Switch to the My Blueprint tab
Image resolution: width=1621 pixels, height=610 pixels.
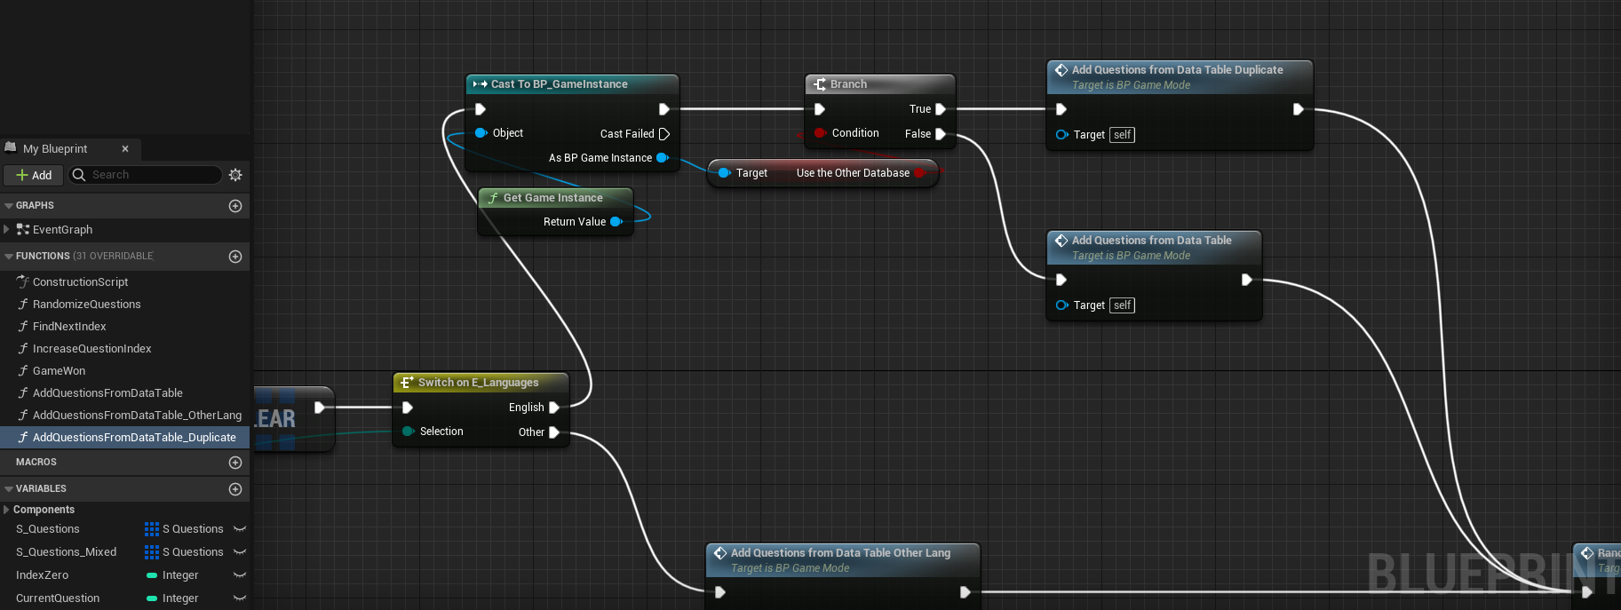[x=55, y=149]
